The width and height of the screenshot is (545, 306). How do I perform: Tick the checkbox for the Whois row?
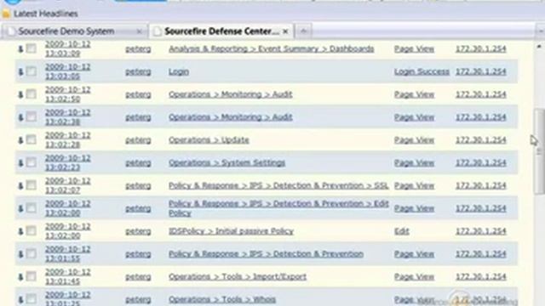point(32,299)
